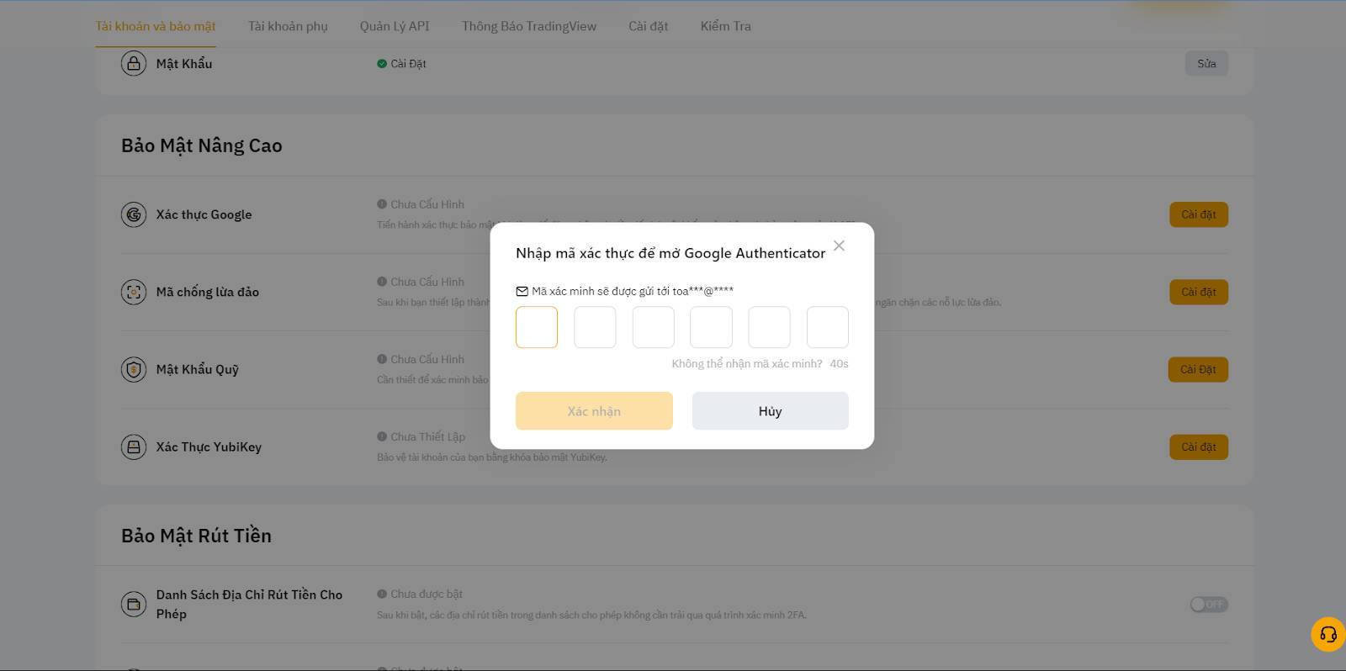Switch to the Tài khoản phụ tab
The width and height of the screenshot is (1346, 671).
point(288,26)
